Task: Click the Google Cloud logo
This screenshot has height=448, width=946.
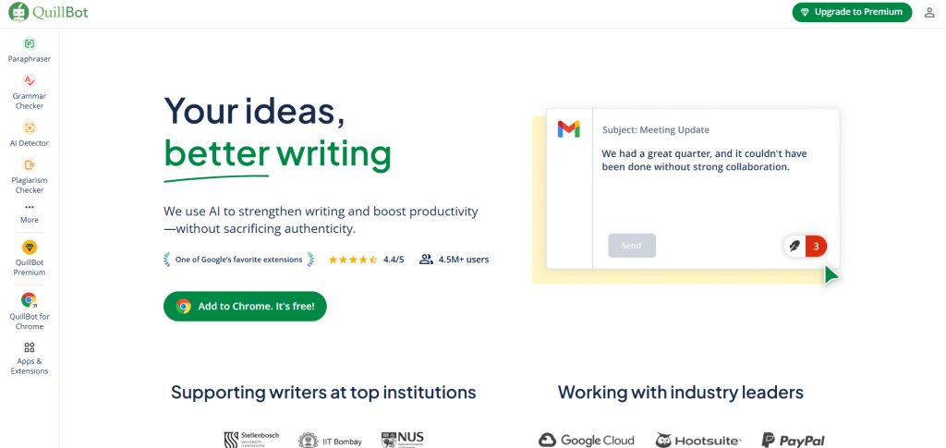Action: (x=587, y=440)
